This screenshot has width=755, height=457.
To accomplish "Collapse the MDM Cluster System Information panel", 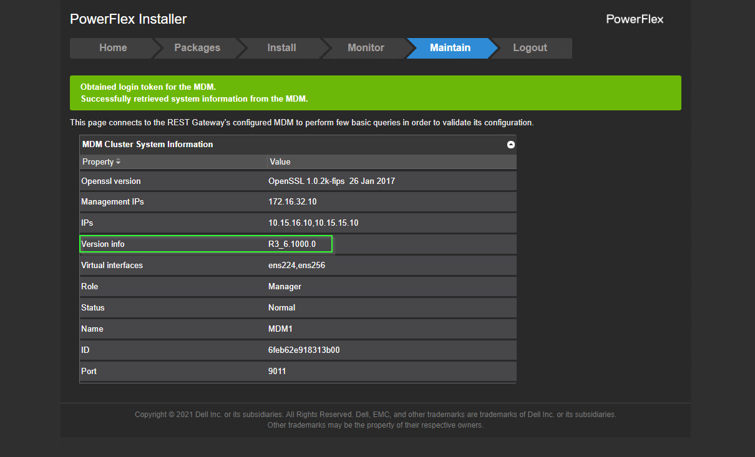I will (510, 144).
